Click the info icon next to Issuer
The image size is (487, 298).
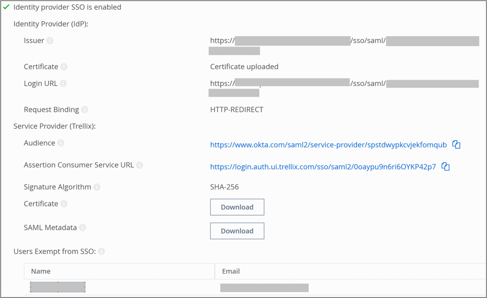click(50, 41)
